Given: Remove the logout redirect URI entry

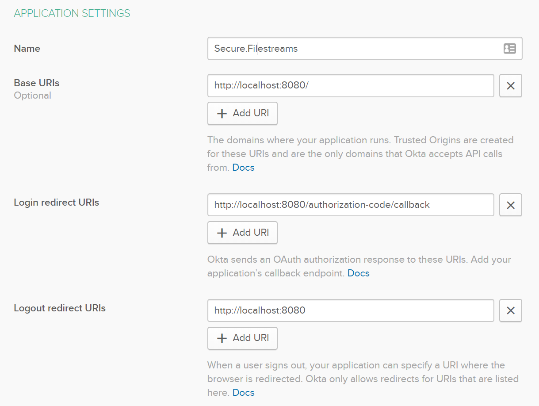Looking at the screenshot, I should 510,310.
